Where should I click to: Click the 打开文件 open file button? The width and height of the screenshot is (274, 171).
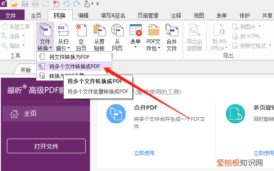[46, 146]
